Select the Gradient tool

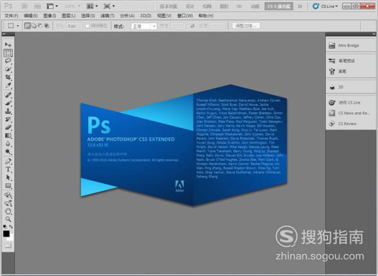click(8, 135)
